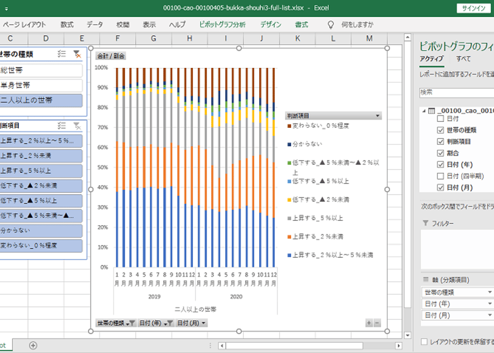Select 低下する_▲5%以上 slicer item

(x=41, y=201)
